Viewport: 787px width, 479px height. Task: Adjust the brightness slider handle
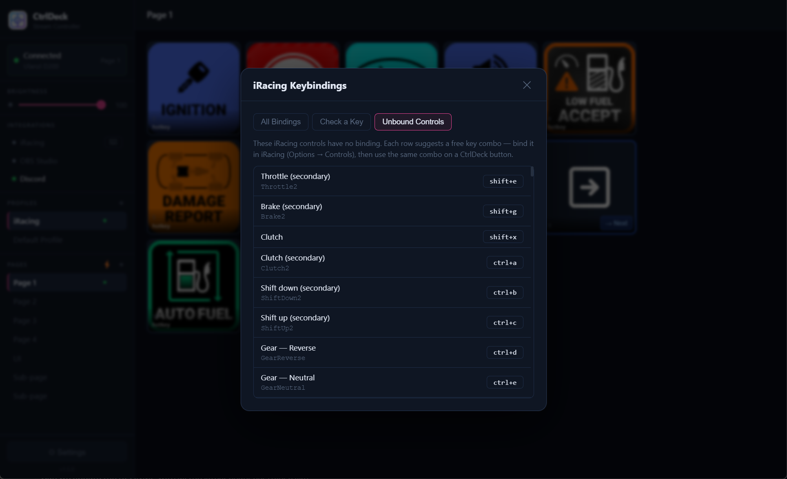pyautogui.click(x=101, y=105)
